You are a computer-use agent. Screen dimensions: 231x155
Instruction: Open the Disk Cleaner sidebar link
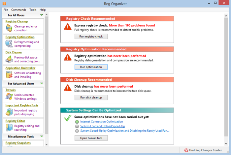point(14,52)
